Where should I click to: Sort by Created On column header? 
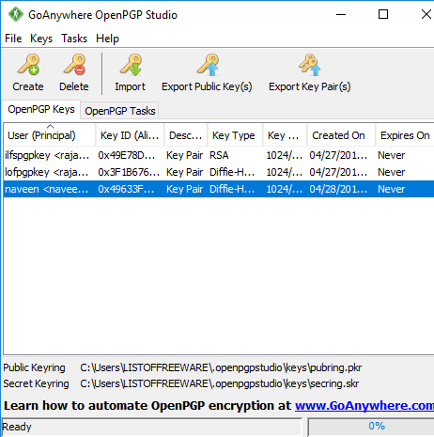[x=341, y=135]
